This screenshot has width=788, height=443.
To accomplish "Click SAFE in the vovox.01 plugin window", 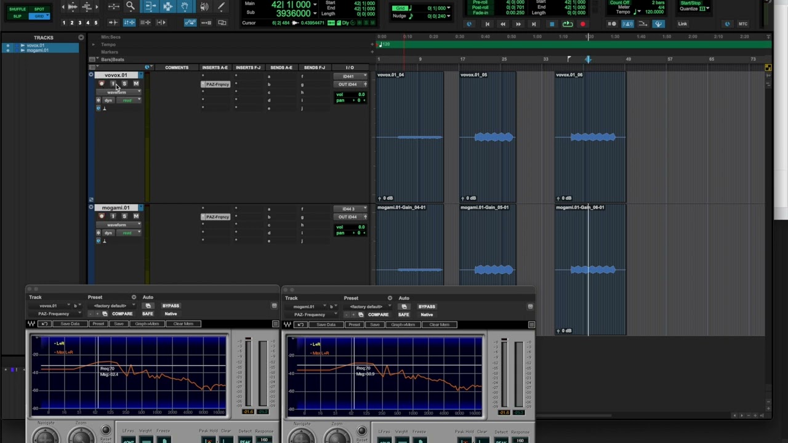I will pyautogui.click(x=148, y=314).
